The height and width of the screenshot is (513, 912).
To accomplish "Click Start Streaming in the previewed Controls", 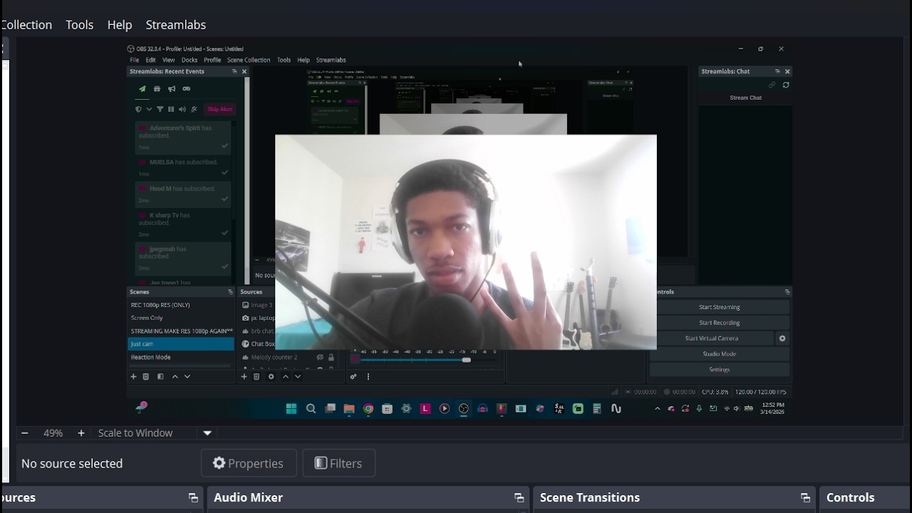I will pyautogui.click(x=719, y=307).
